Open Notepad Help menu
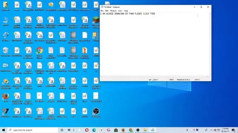Image resolution: width=238 pixels, height=133 pixels. click(126, 11)
